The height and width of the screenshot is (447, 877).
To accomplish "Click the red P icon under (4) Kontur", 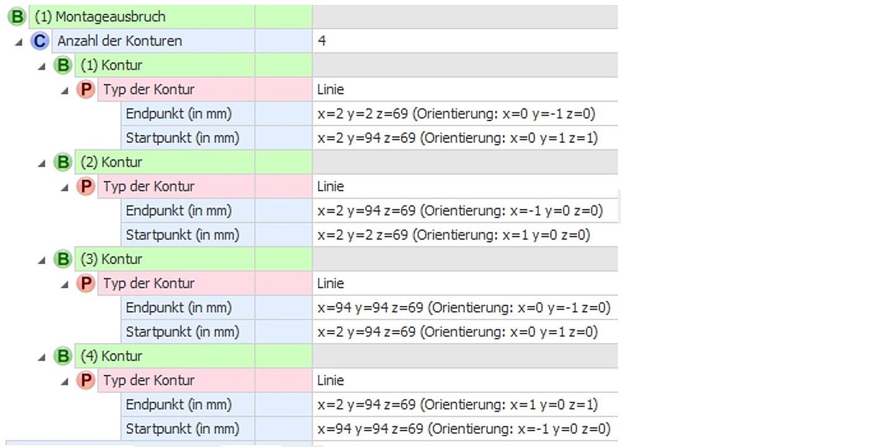I will pyautogui.click(x=86, y=381).
